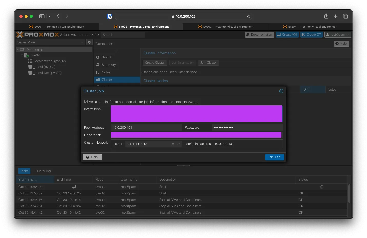The width and height of the screenshot is (367, 238).
Task: Select Cluster in the Datacenter menu
Action: coord(117,80)
